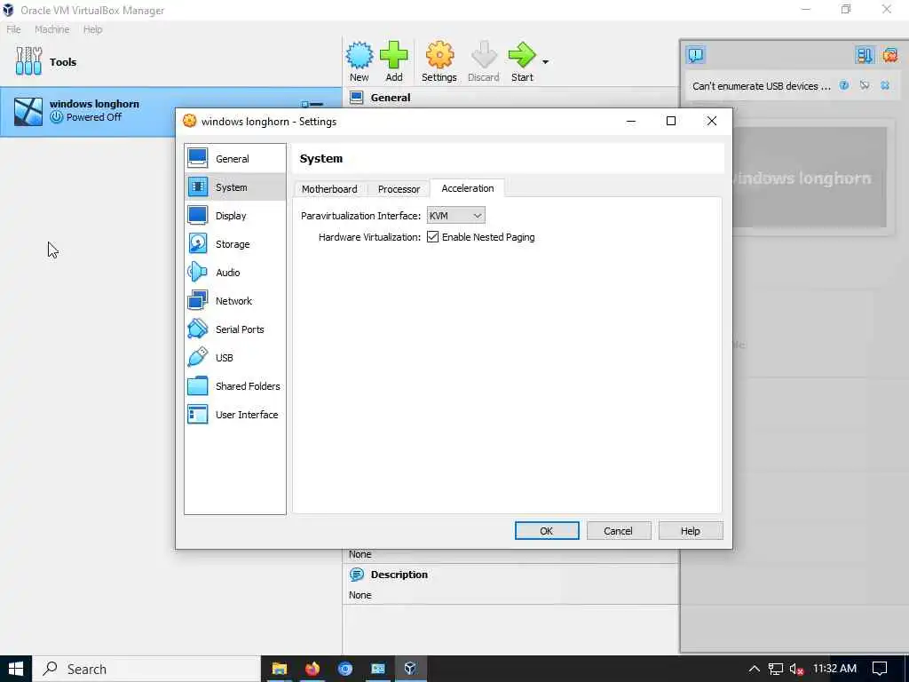Click the help icon beside USB devices notification
Screen dimensions: 909x682
(x=844, y=86)
